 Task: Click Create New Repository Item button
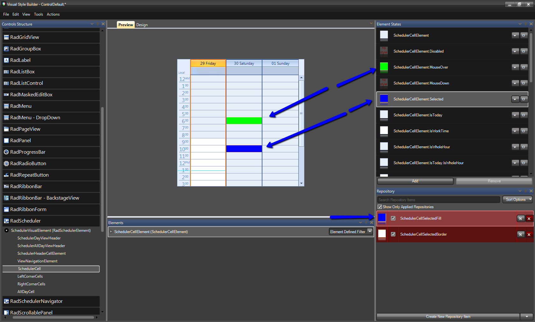448,317
